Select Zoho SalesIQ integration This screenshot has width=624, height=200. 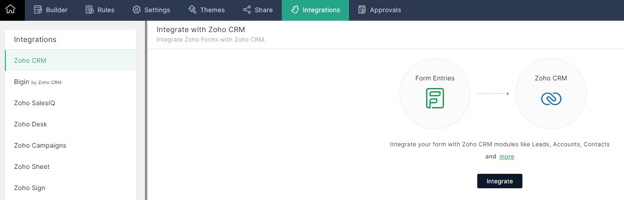[x=70, y=103]
